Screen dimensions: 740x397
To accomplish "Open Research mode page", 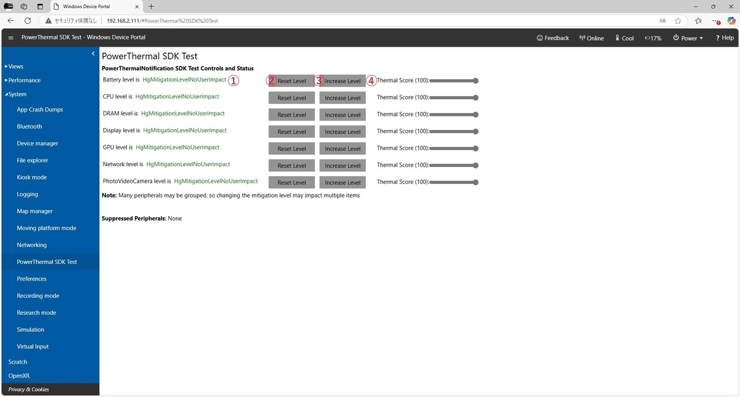I will 36,313.
